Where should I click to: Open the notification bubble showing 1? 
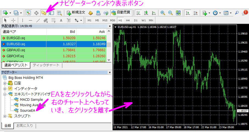point(245,13)
